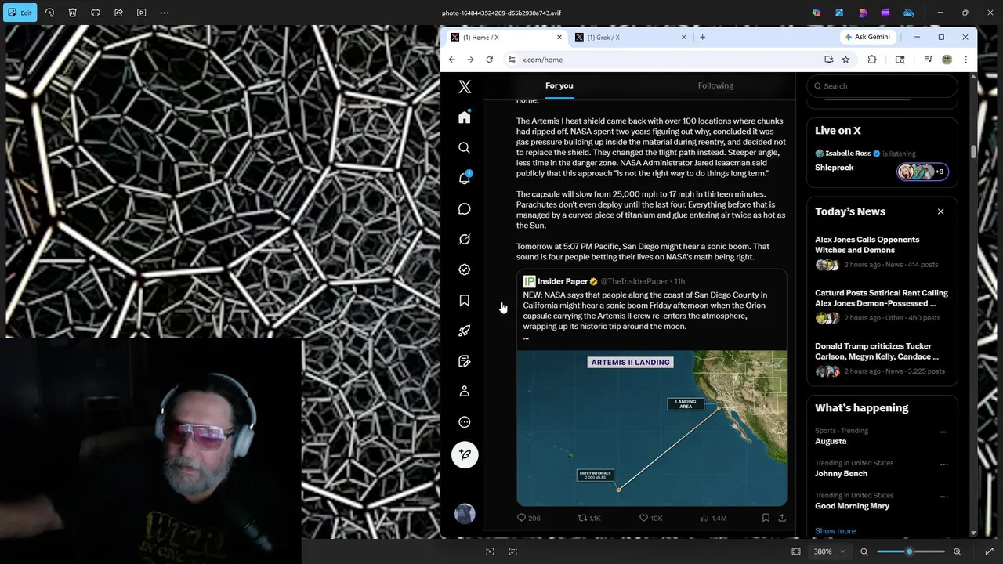Image resolution: width=1003 pixels, height=564 pixels.
Task: View post analytics showing 1.4M views
Action: click(714, 518)
